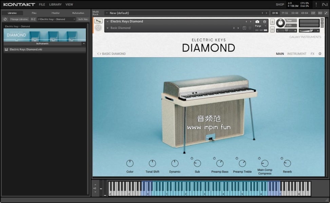Show rack channels 01-16
330x203 pixels.
point(275,13)
